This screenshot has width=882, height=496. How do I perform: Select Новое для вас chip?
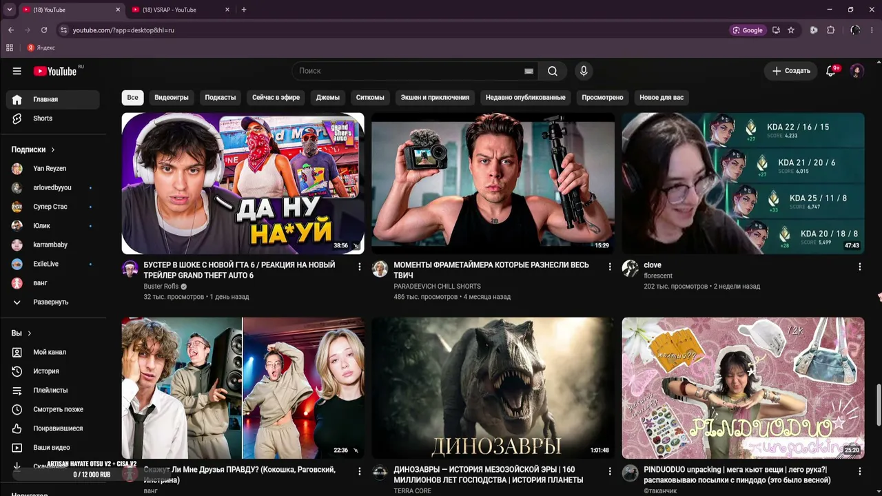pyautogui.click(x=661, y=98)
